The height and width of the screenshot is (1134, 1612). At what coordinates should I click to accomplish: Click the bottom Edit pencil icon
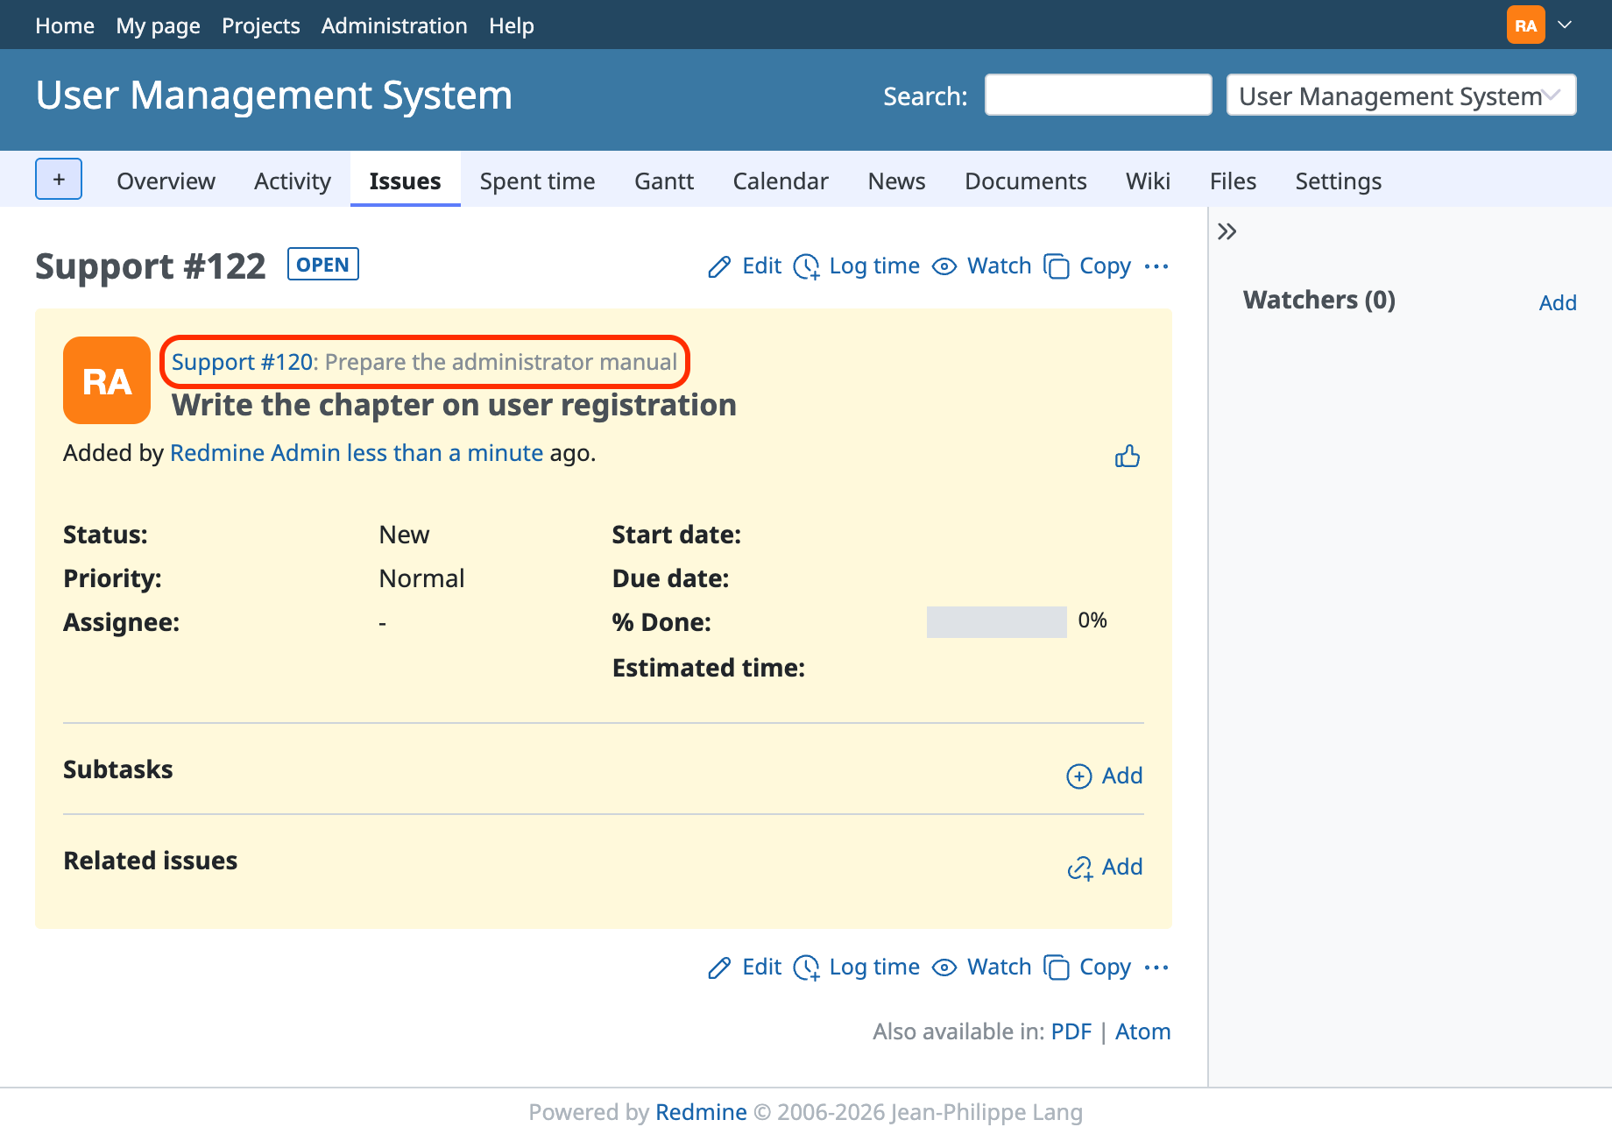coord(719,967)
